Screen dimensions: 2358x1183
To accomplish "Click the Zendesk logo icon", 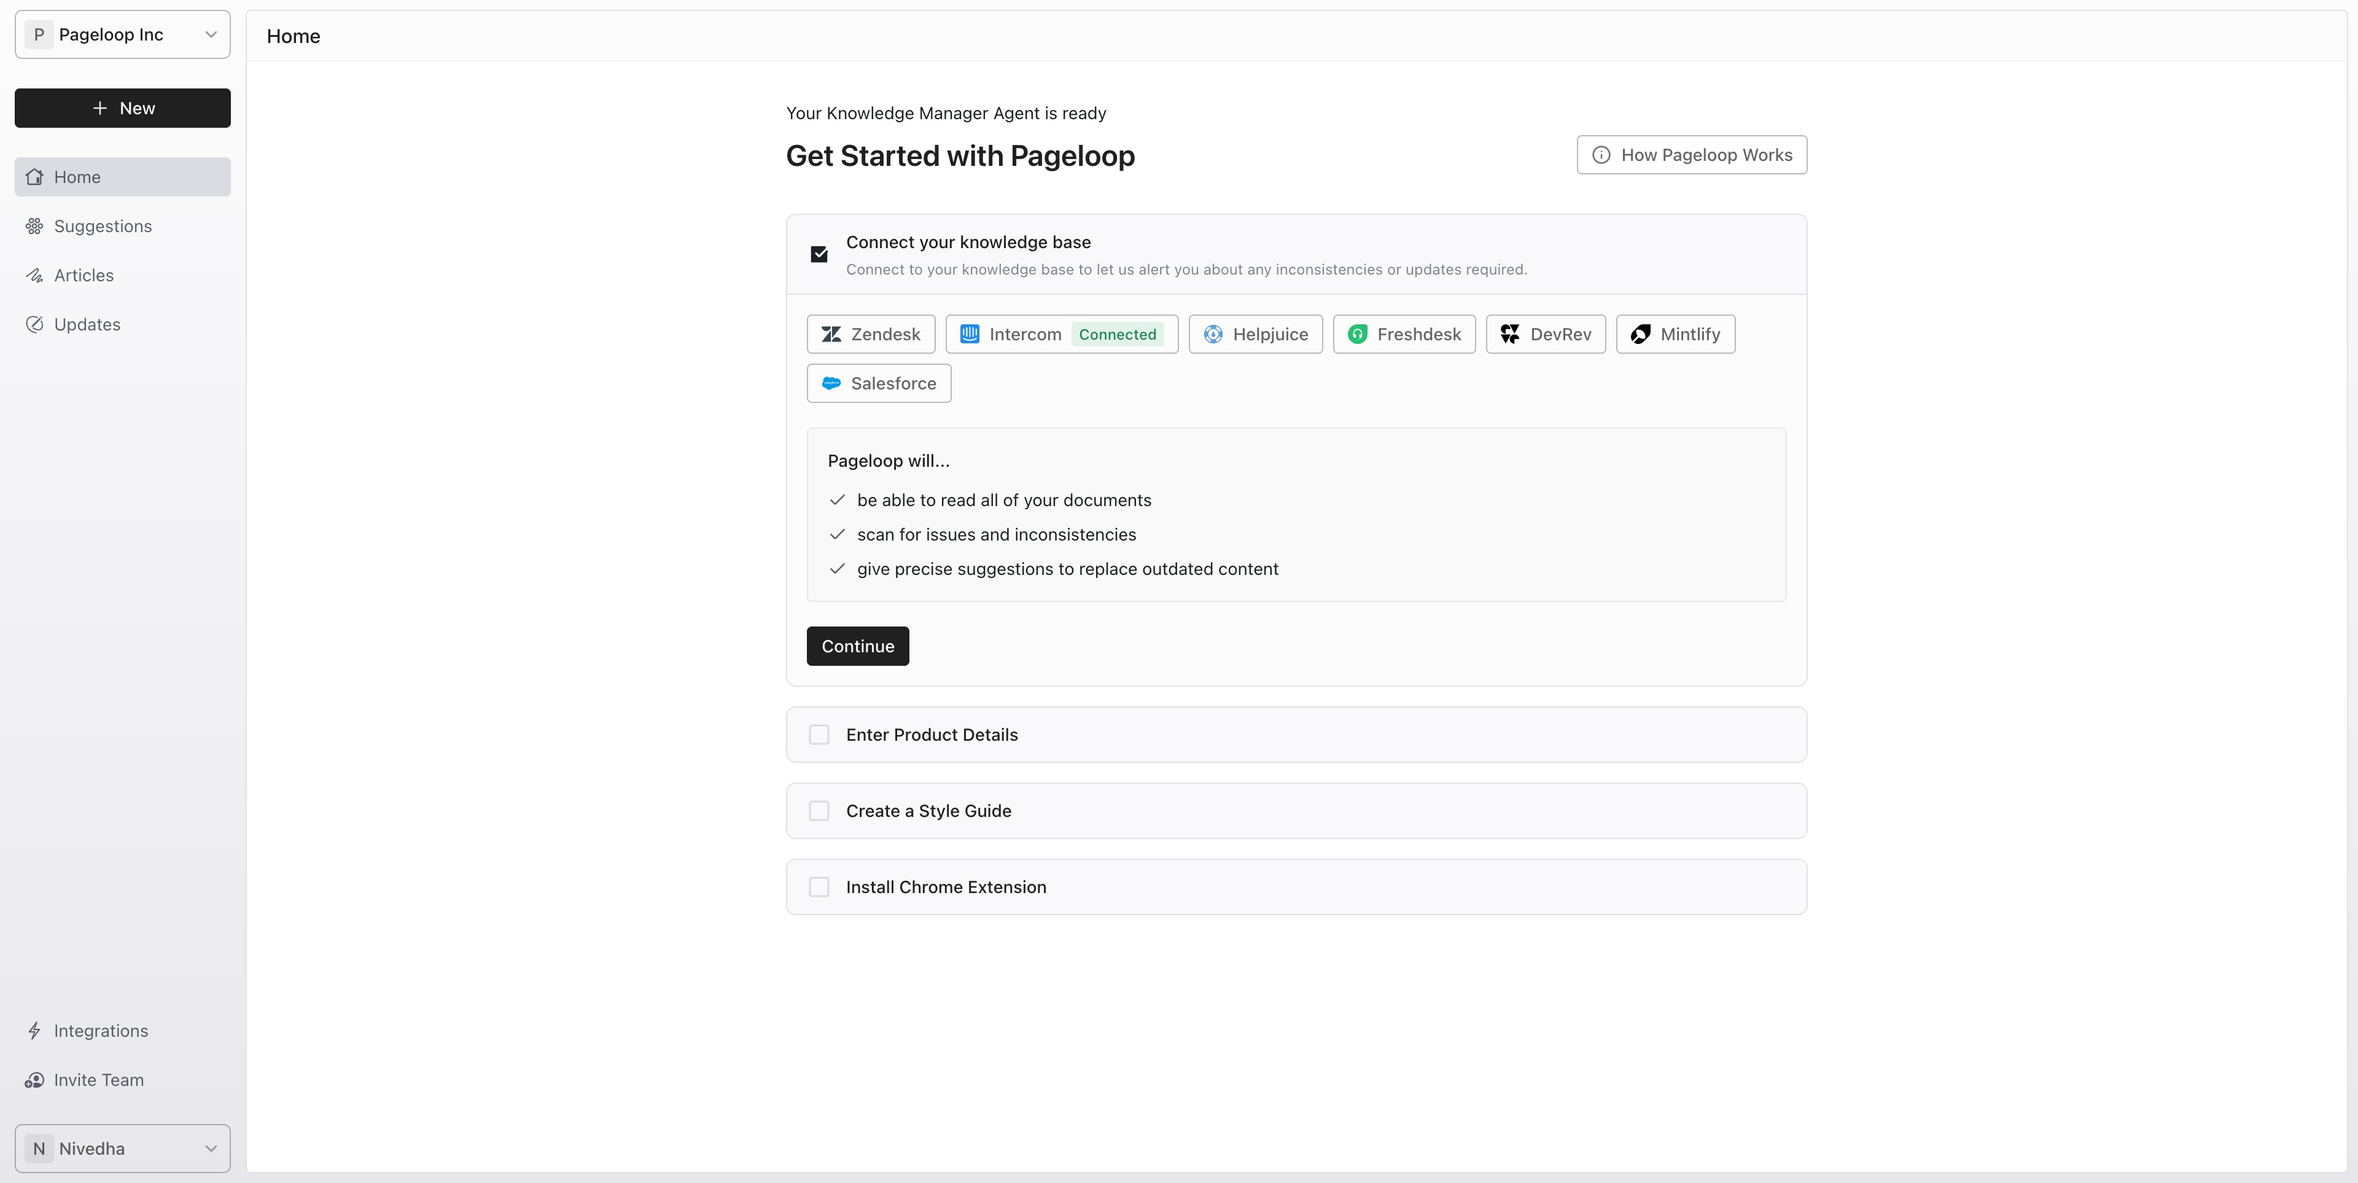I will click(x=831, y=334).
